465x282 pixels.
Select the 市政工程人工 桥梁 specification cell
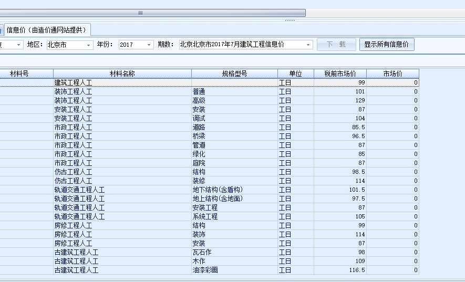pos(234,137)
